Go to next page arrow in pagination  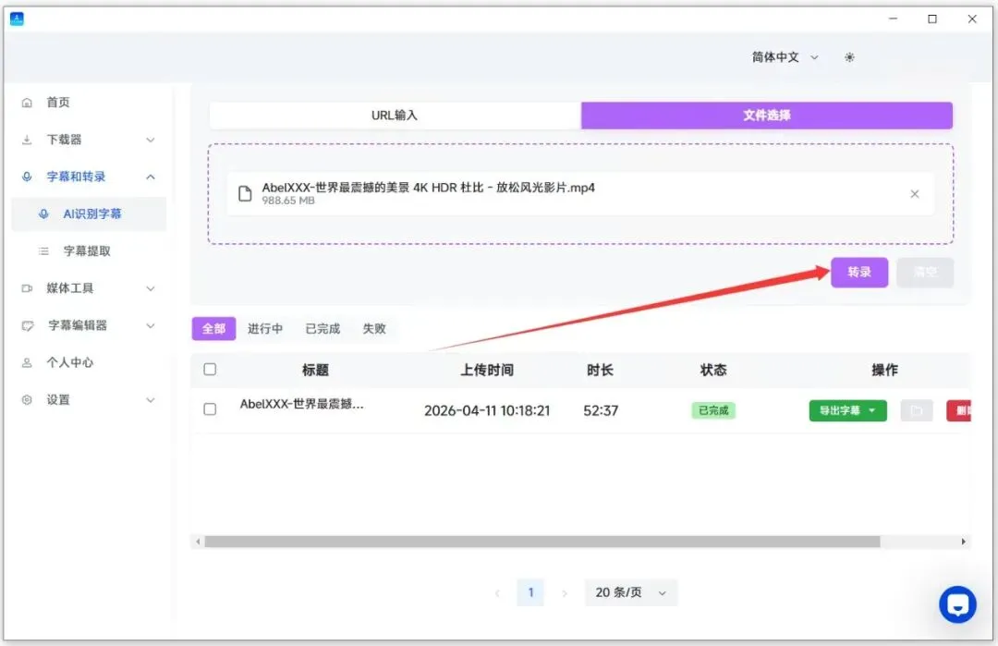[x=564, y=593]
